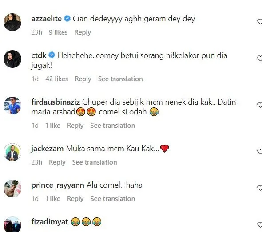
Task: Reply to prince_rayyann's comment
Action: (x=75, y=199)
